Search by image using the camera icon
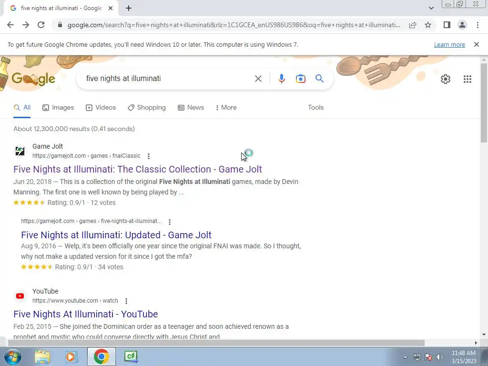 (300, 79)
